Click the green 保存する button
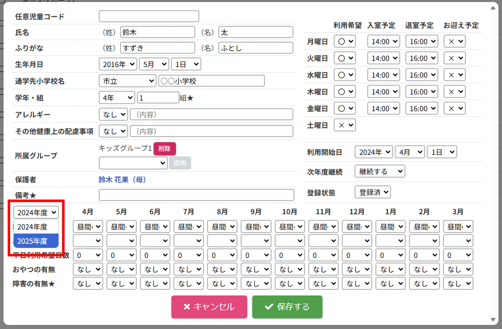 click(287, 307)
